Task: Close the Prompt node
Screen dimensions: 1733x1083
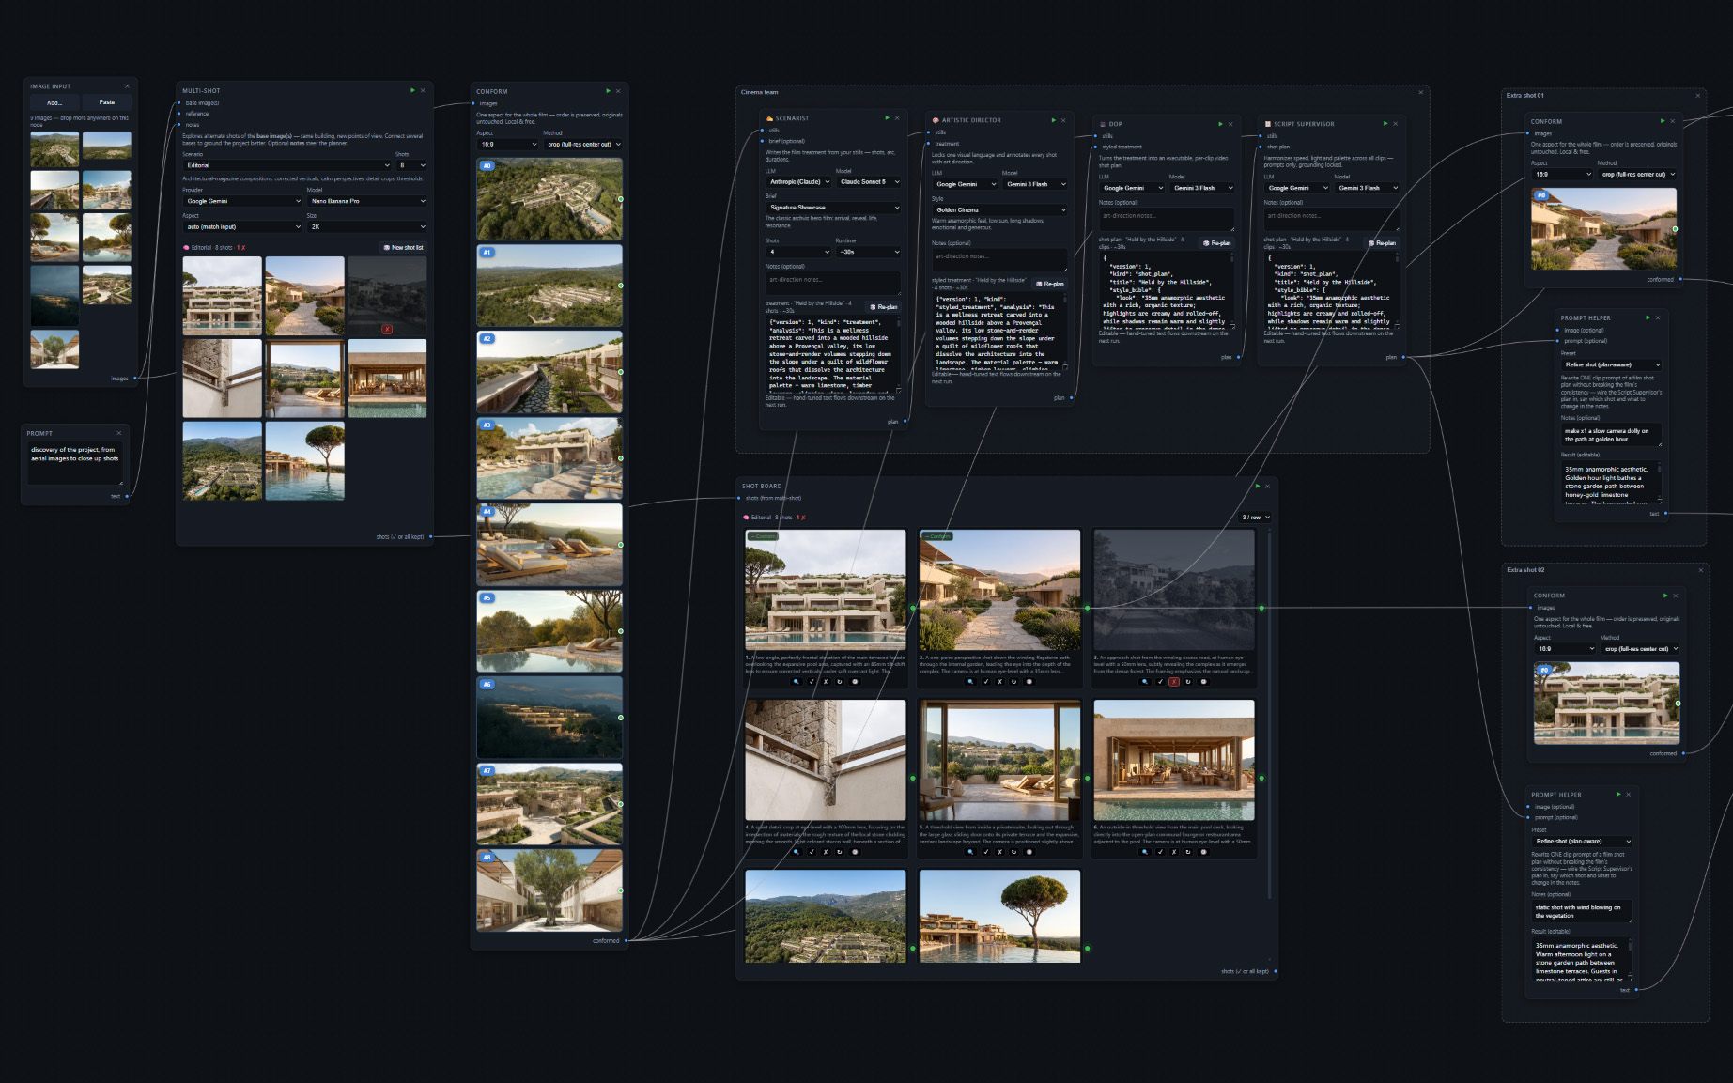Action: [119, 433]
